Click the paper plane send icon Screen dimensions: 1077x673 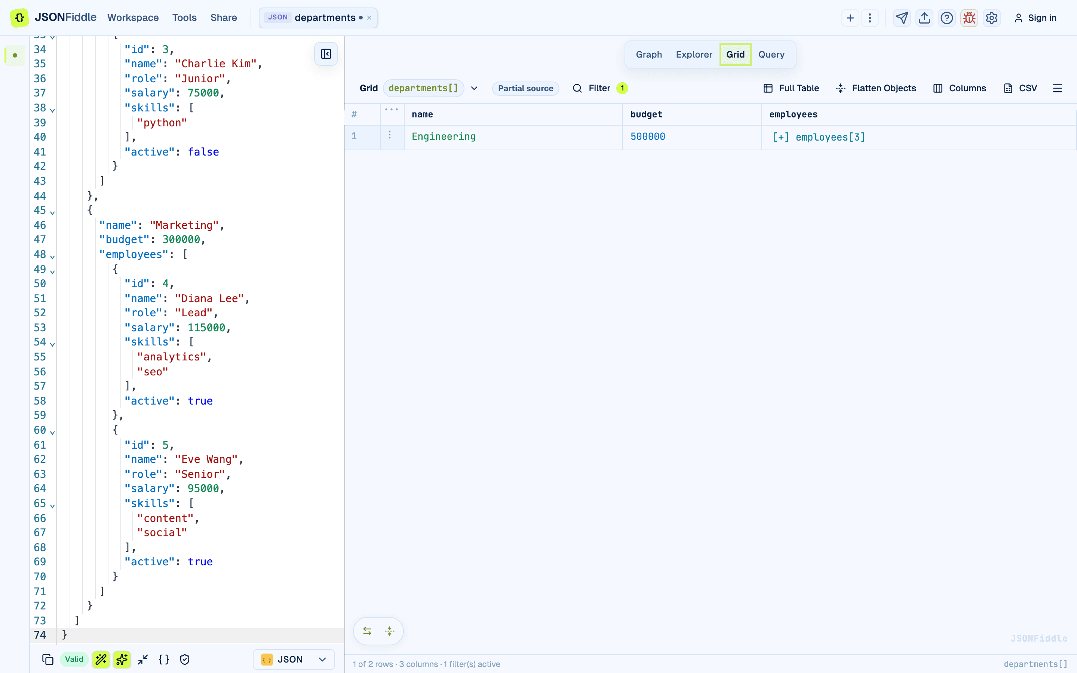tap(902, 18)
